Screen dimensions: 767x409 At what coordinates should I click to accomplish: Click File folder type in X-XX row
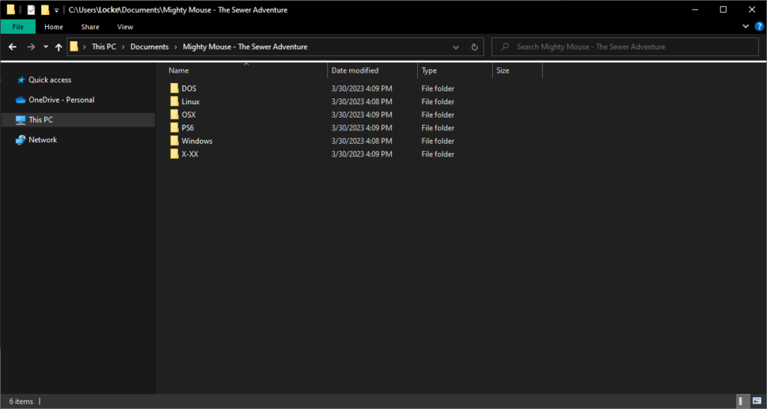click(x=437, y=154)
